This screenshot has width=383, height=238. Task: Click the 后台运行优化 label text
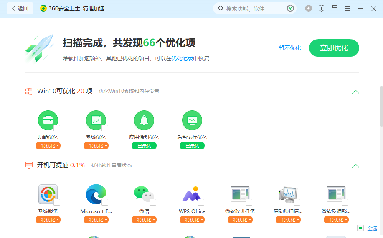click(x=192, y=137)
